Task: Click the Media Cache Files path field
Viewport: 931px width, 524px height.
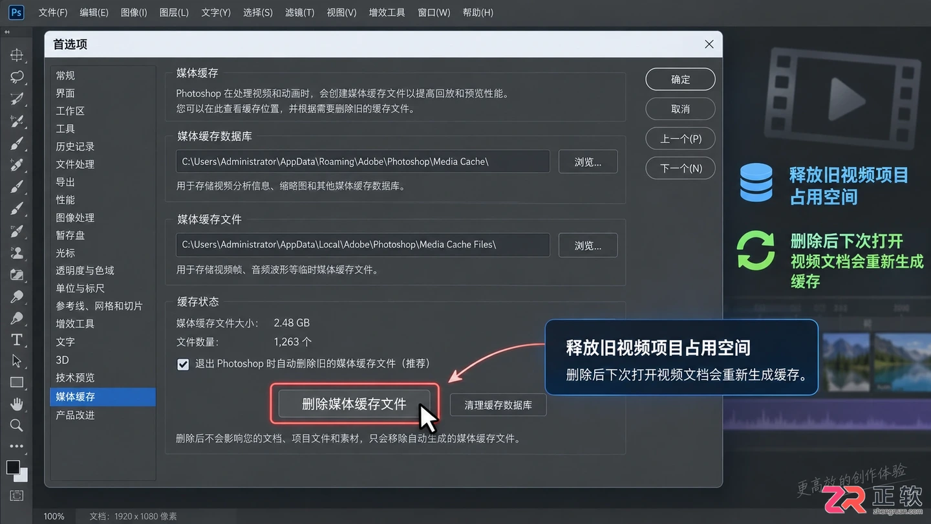Action: (x=363, y=245)
